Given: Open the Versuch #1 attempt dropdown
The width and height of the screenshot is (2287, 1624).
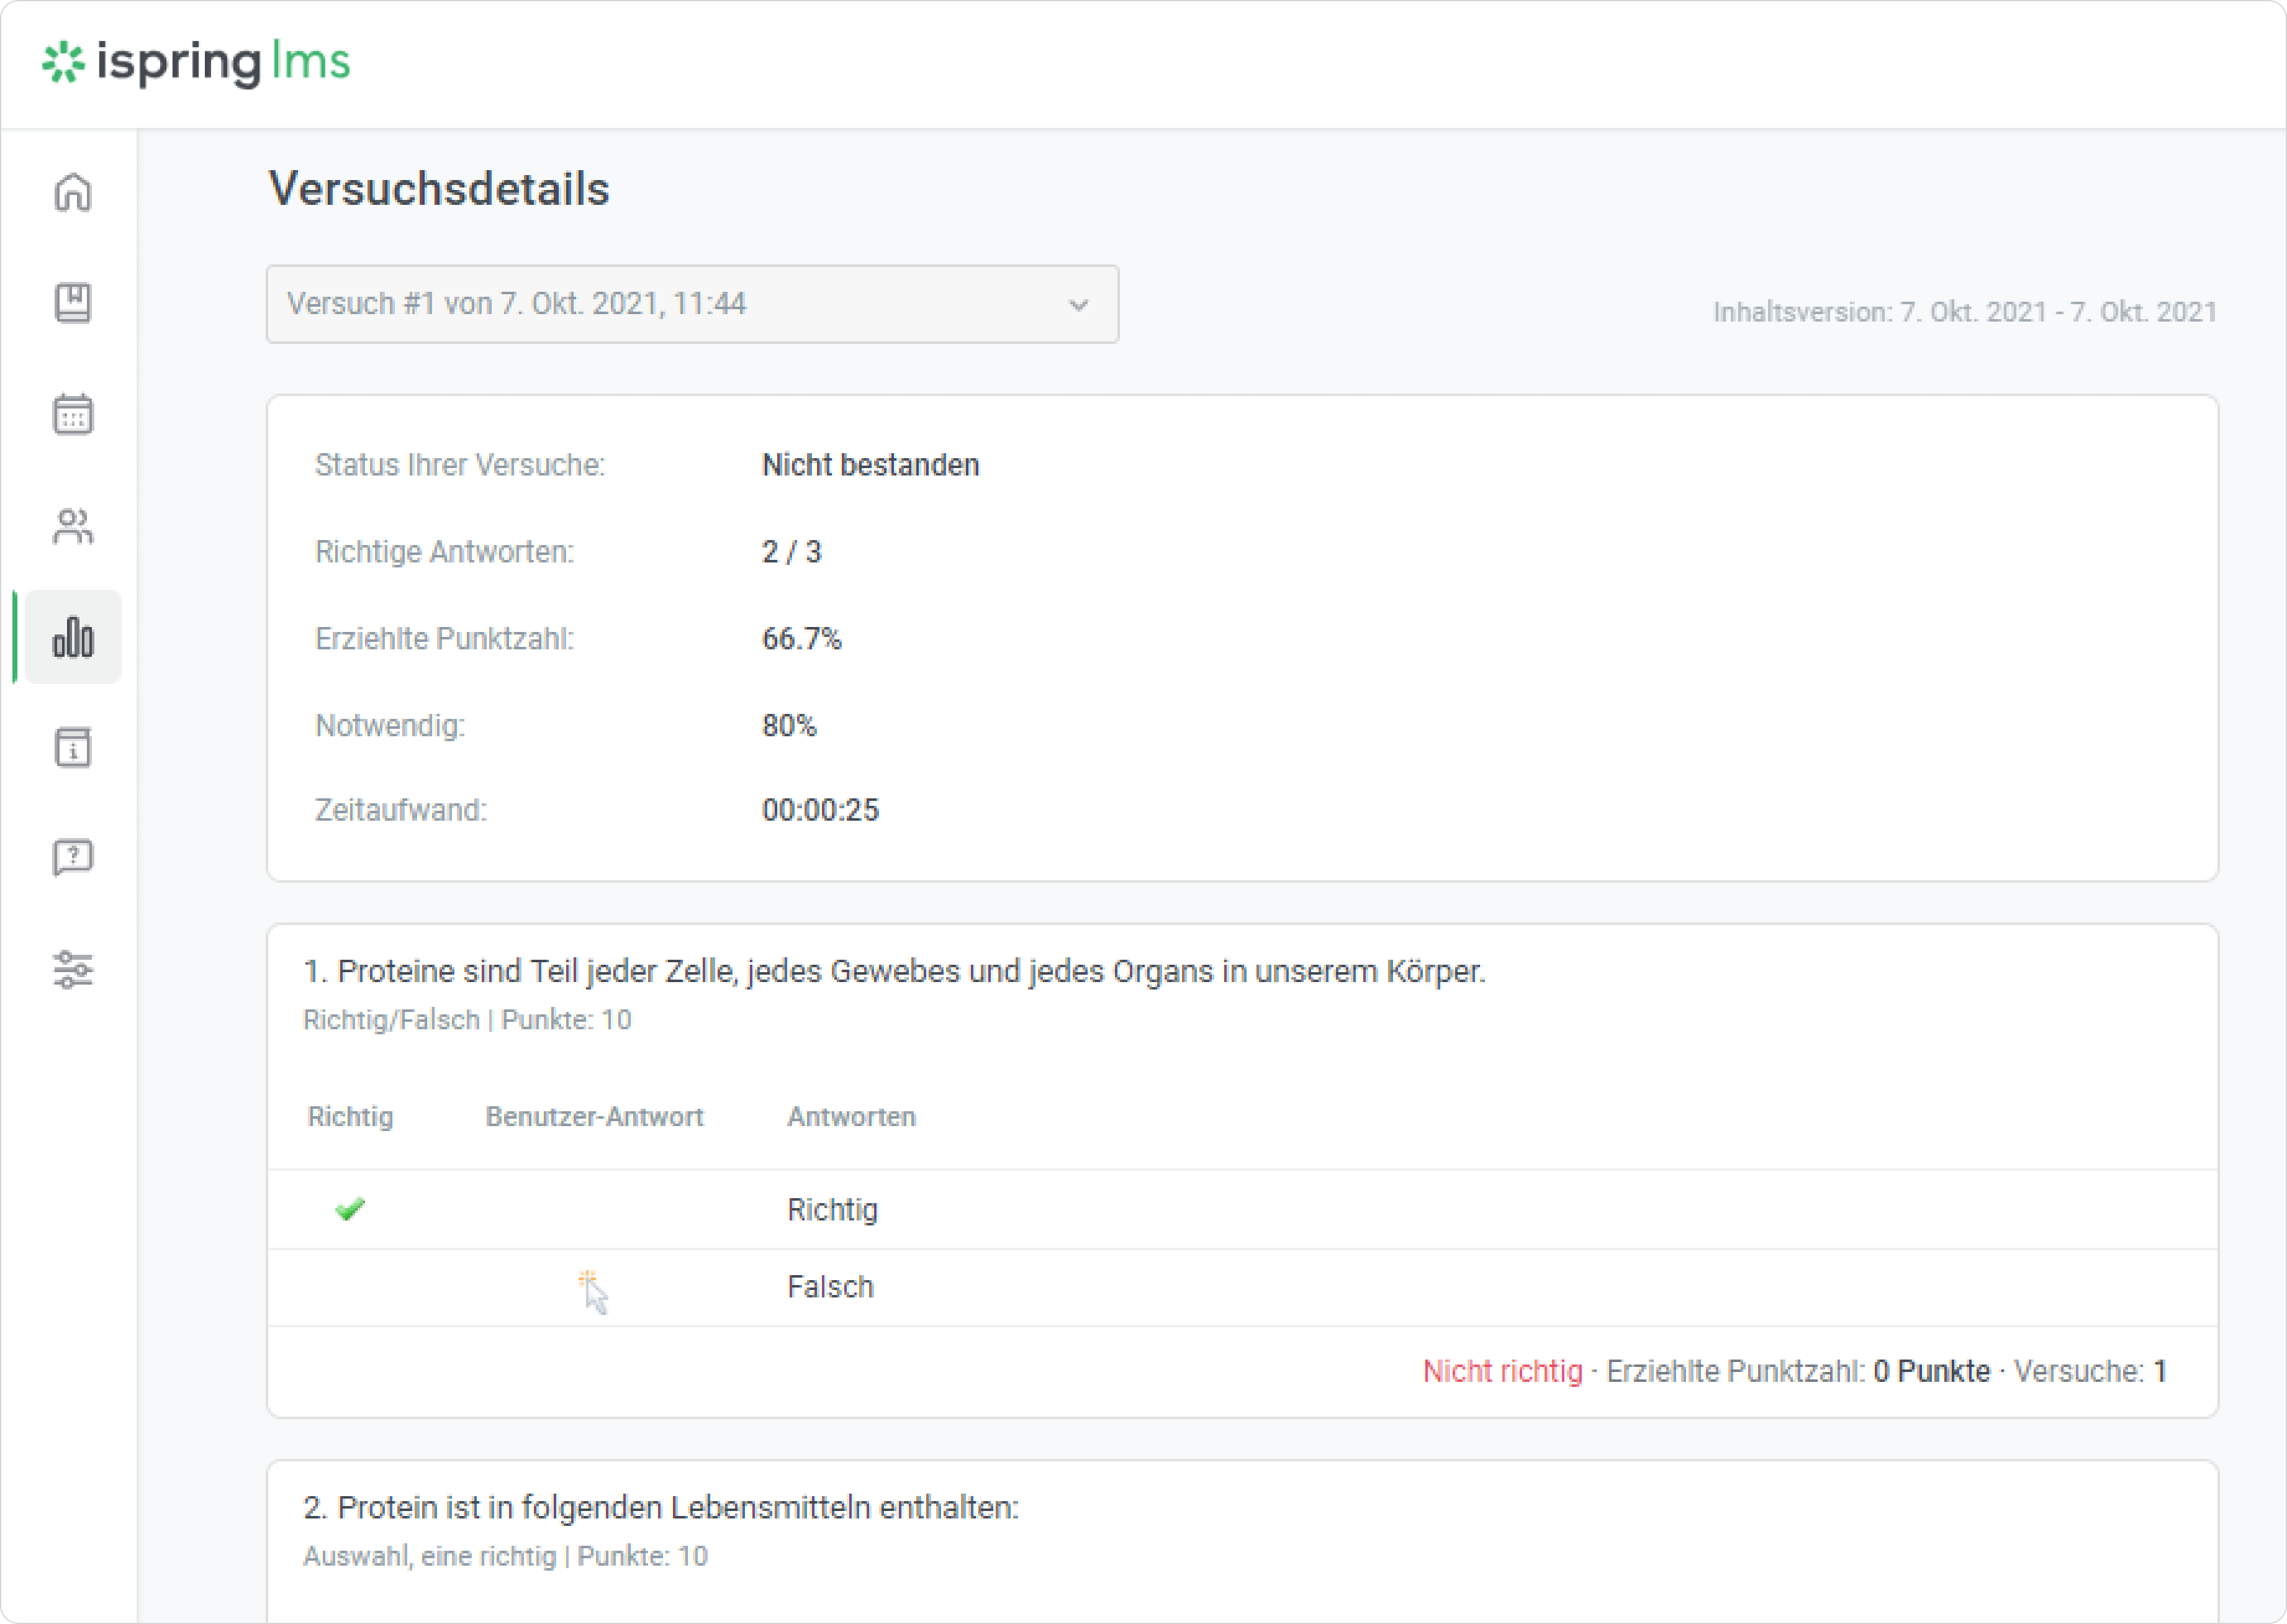Looking at the screenshot, I should click(x=692, y=304).
